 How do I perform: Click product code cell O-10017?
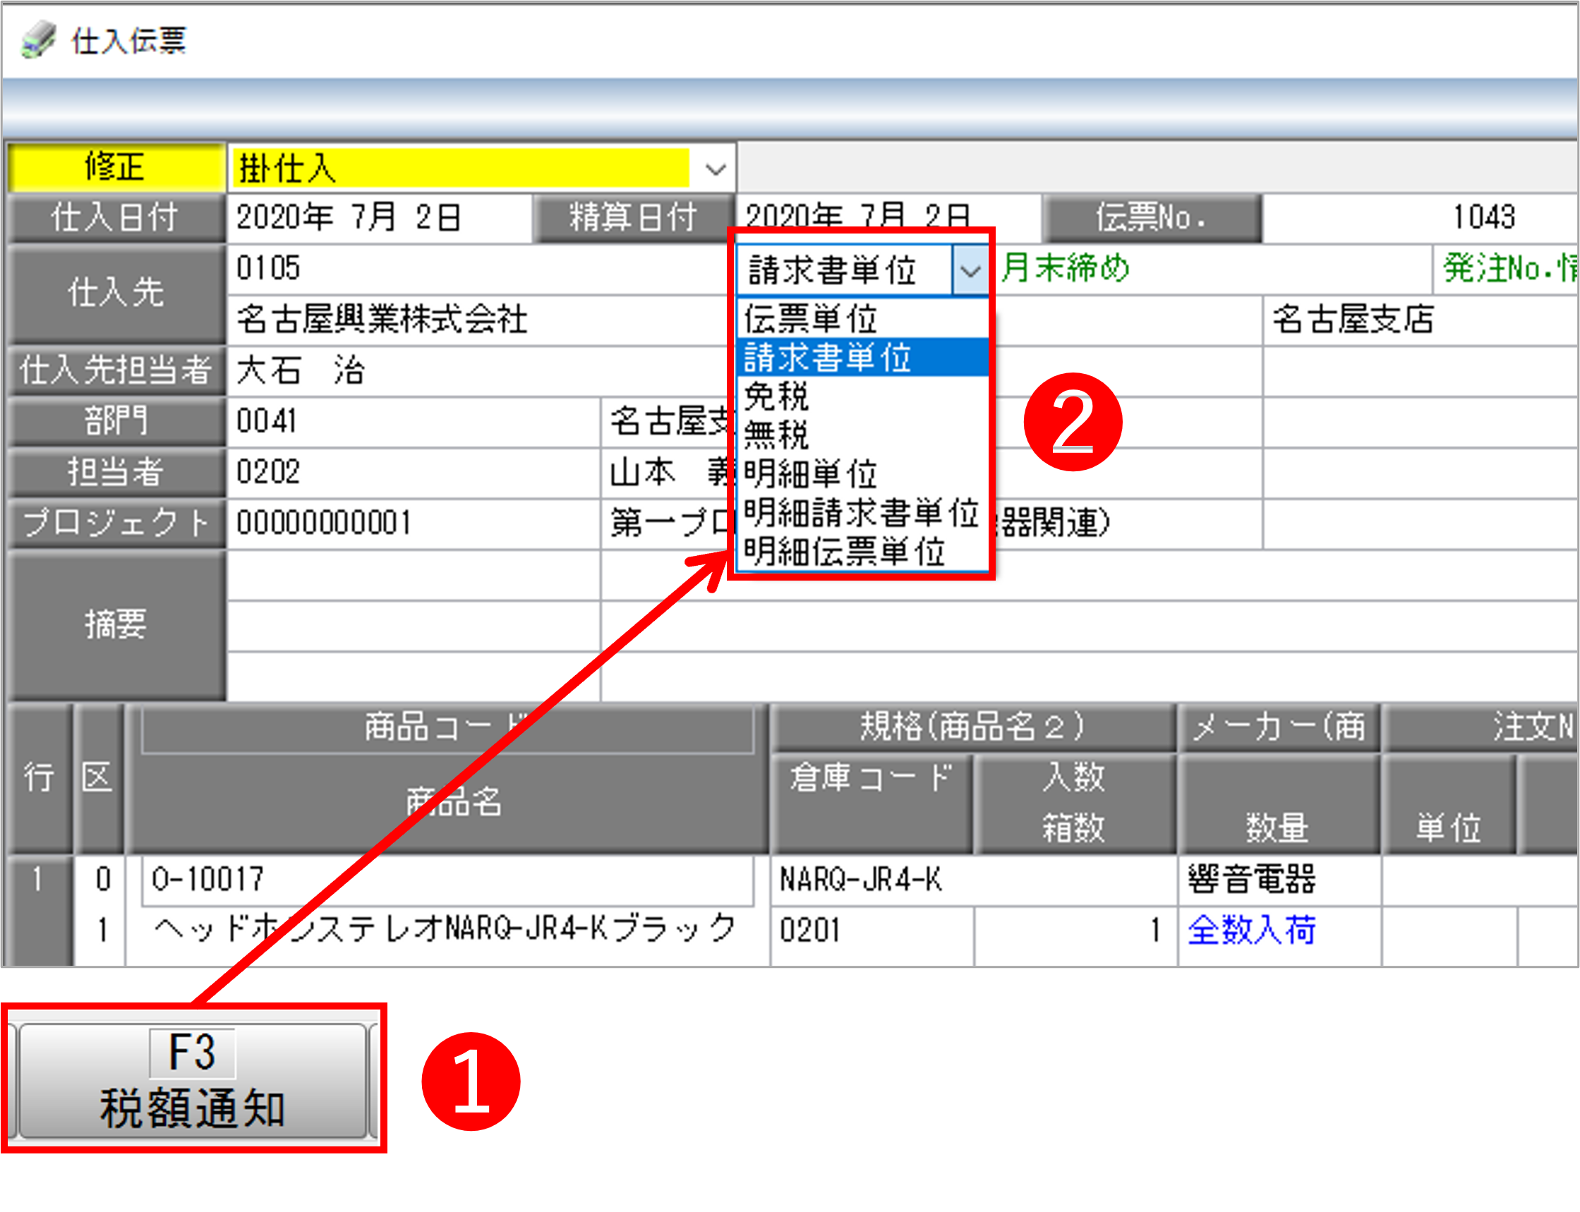pyautogui.click(x=447, y=880)
